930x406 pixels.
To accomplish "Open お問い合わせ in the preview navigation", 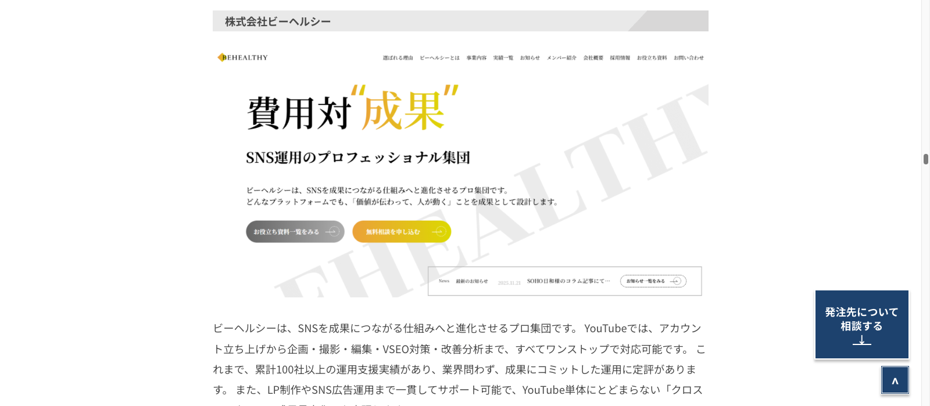I will tap(689, 58).
